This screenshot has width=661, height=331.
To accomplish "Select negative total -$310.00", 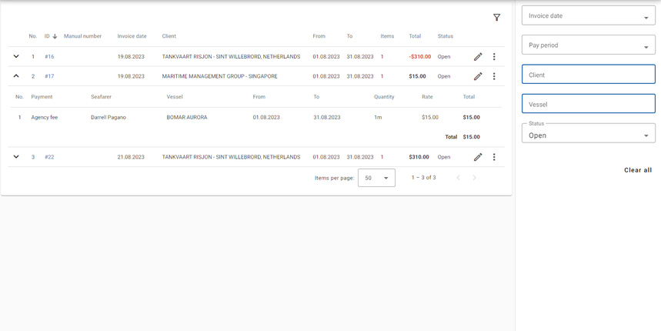I will click(420, 56).
